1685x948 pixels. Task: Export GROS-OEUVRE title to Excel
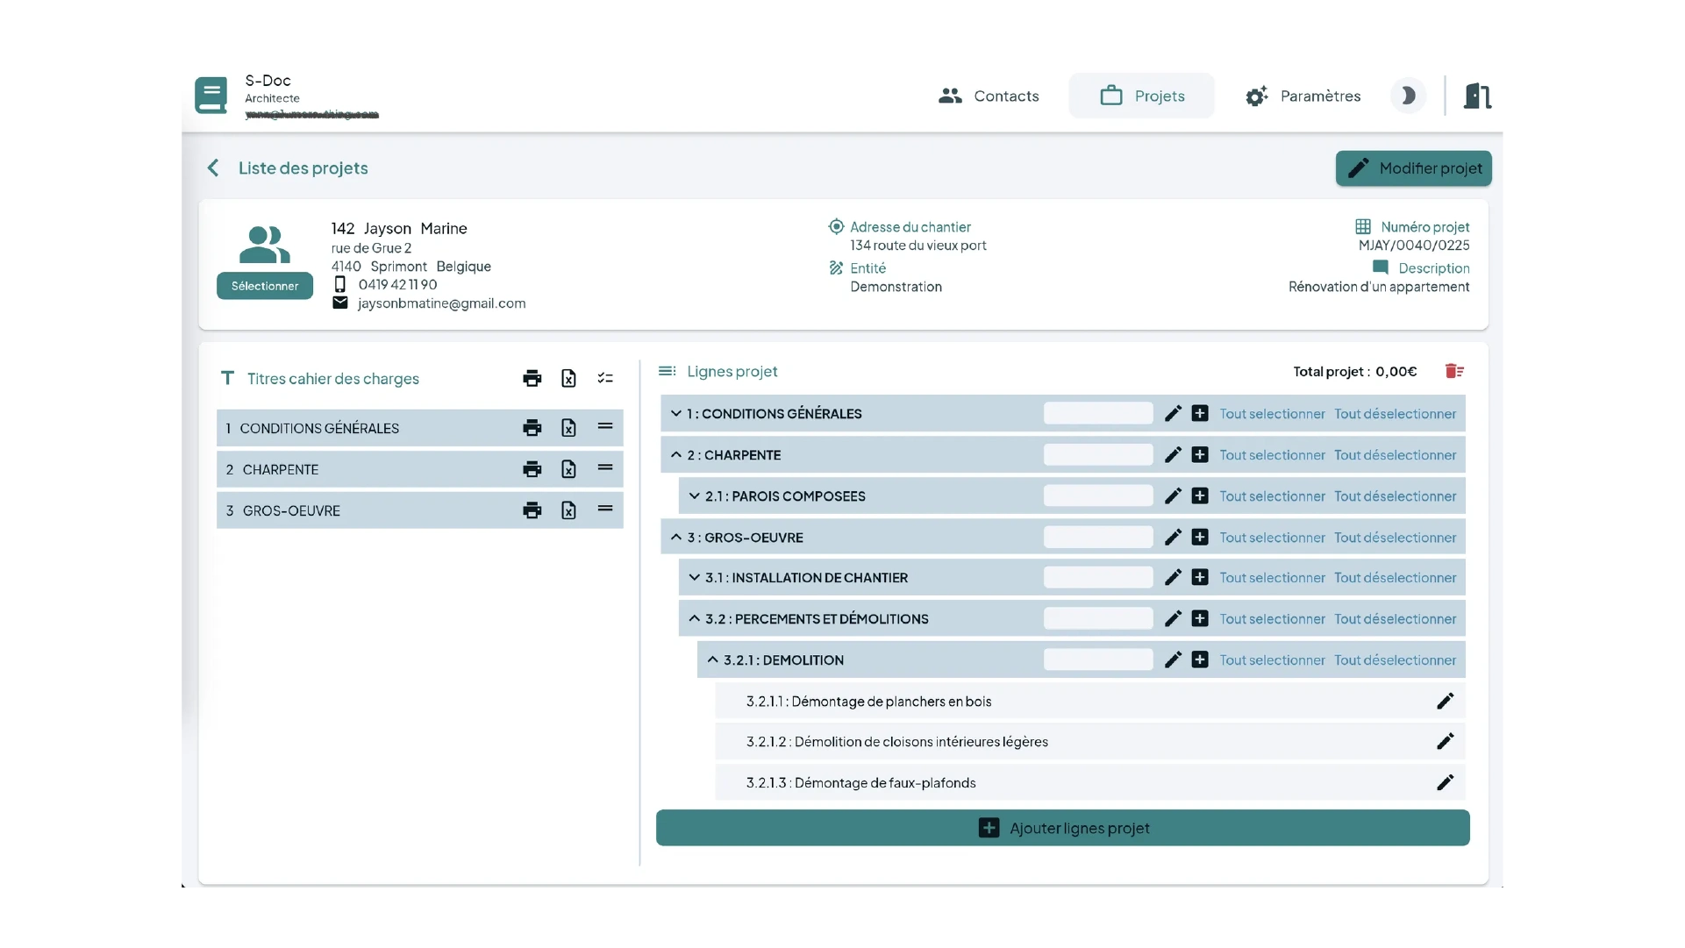pos(568,510)
